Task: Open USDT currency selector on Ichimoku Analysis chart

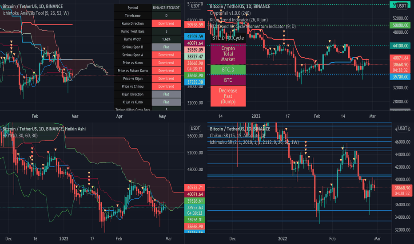Action: [x=195, y=6]
